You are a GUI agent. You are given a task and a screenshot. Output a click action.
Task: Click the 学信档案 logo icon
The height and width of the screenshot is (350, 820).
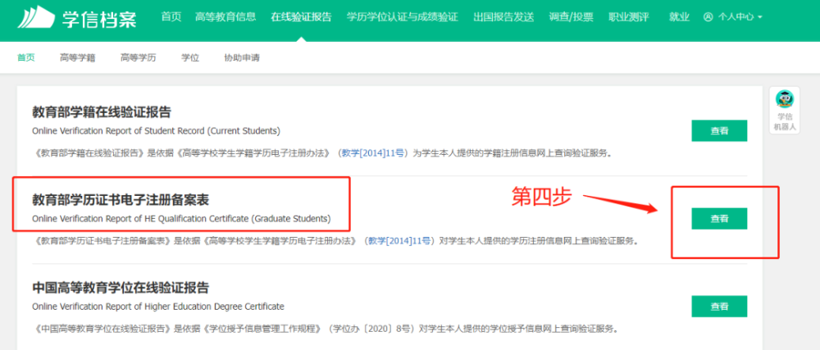click(x=35, y=17)
